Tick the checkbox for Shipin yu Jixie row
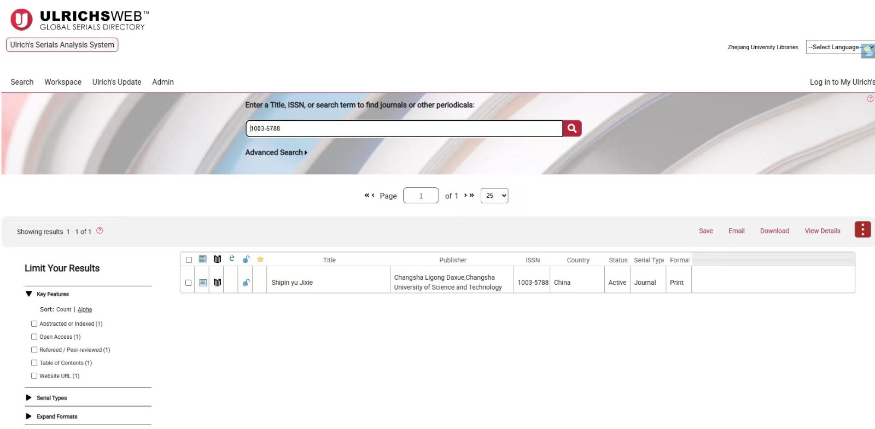 coord(189,283)
